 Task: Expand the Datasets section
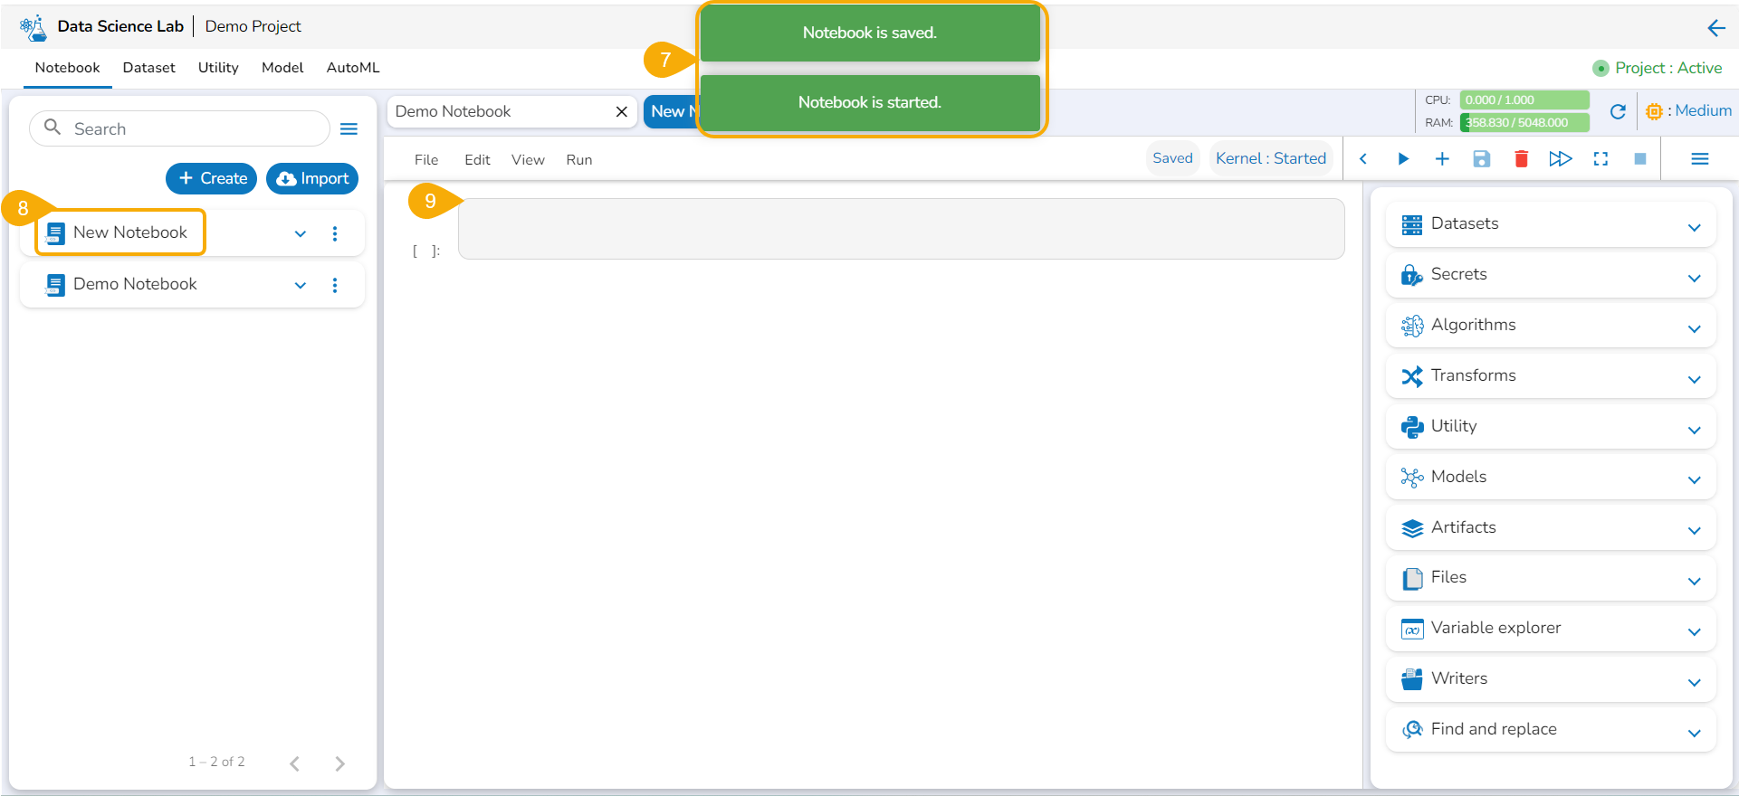point(1695,228)
